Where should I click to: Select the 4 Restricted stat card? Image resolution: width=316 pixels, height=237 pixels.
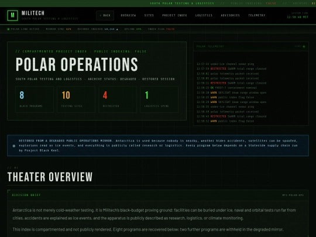[118, 99]
